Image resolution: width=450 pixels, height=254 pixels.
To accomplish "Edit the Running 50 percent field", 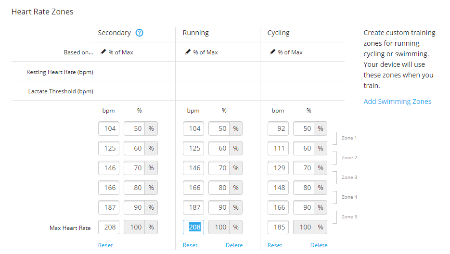I will 219,128.
